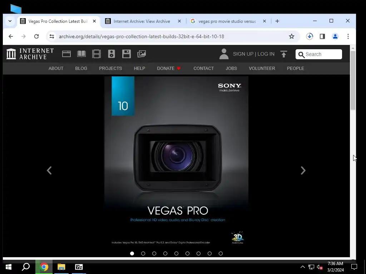
Task: Click Chrome forward arrow
Action: [x=24, y=36]
